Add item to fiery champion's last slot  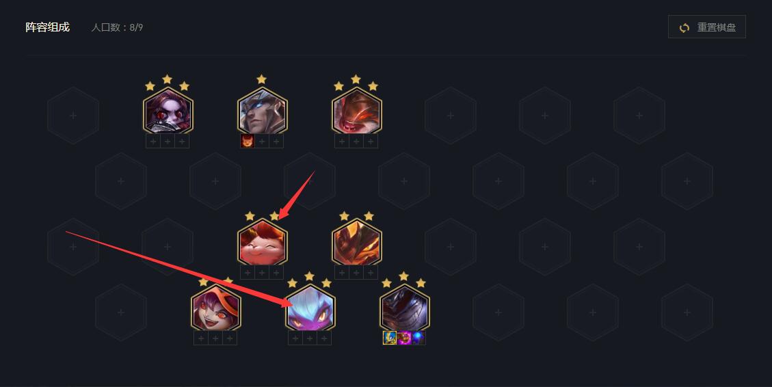[371, 272]
